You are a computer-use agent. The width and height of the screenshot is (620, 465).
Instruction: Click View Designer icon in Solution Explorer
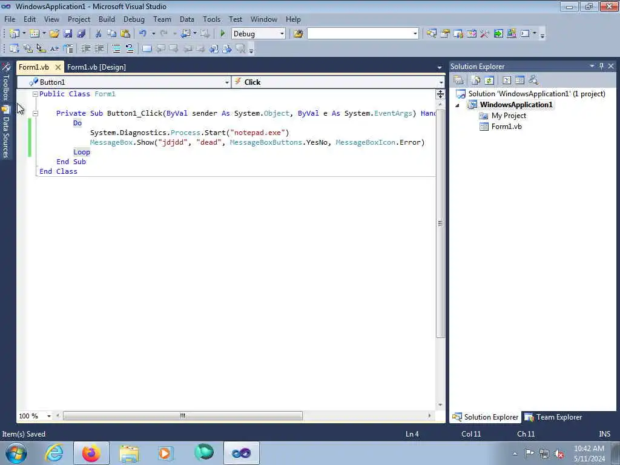[x=520, y=81]
